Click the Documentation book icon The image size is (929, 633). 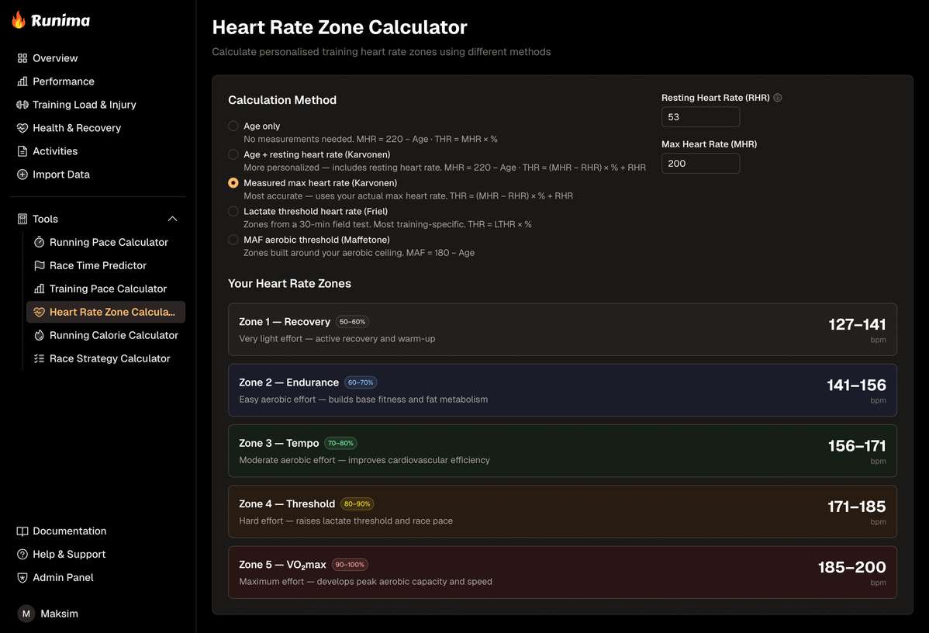coord(22,531)
